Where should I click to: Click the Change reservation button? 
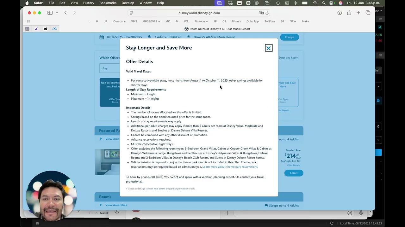click(289, 37)
